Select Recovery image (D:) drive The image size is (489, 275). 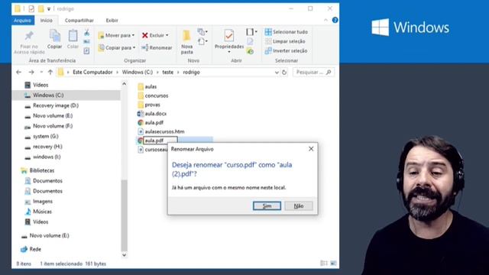point(56,105)
